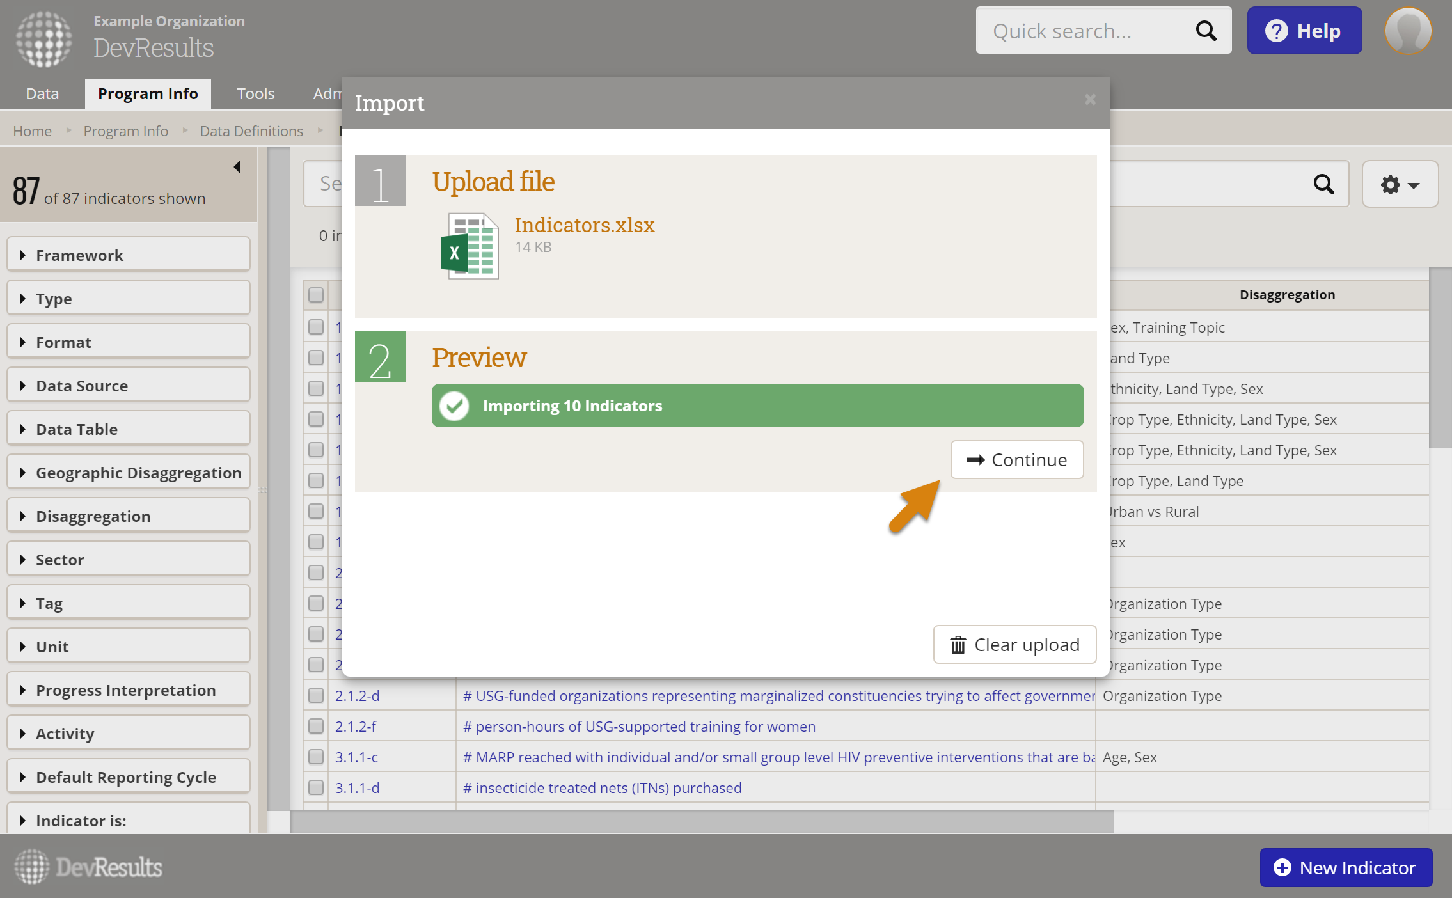Switch to the Tools tab
The image size is (1452, 898).
tap(255, 94)
